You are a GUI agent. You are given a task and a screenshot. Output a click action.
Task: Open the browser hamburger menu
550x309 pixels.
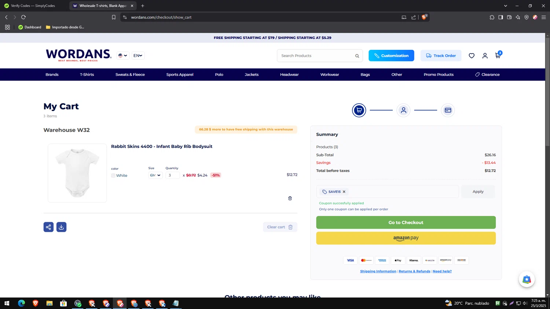[544, 17]
